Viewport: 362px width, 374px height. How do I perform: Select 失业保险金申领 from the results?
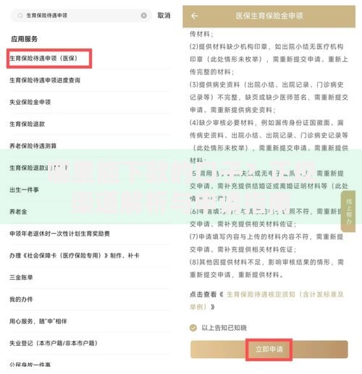30,102
